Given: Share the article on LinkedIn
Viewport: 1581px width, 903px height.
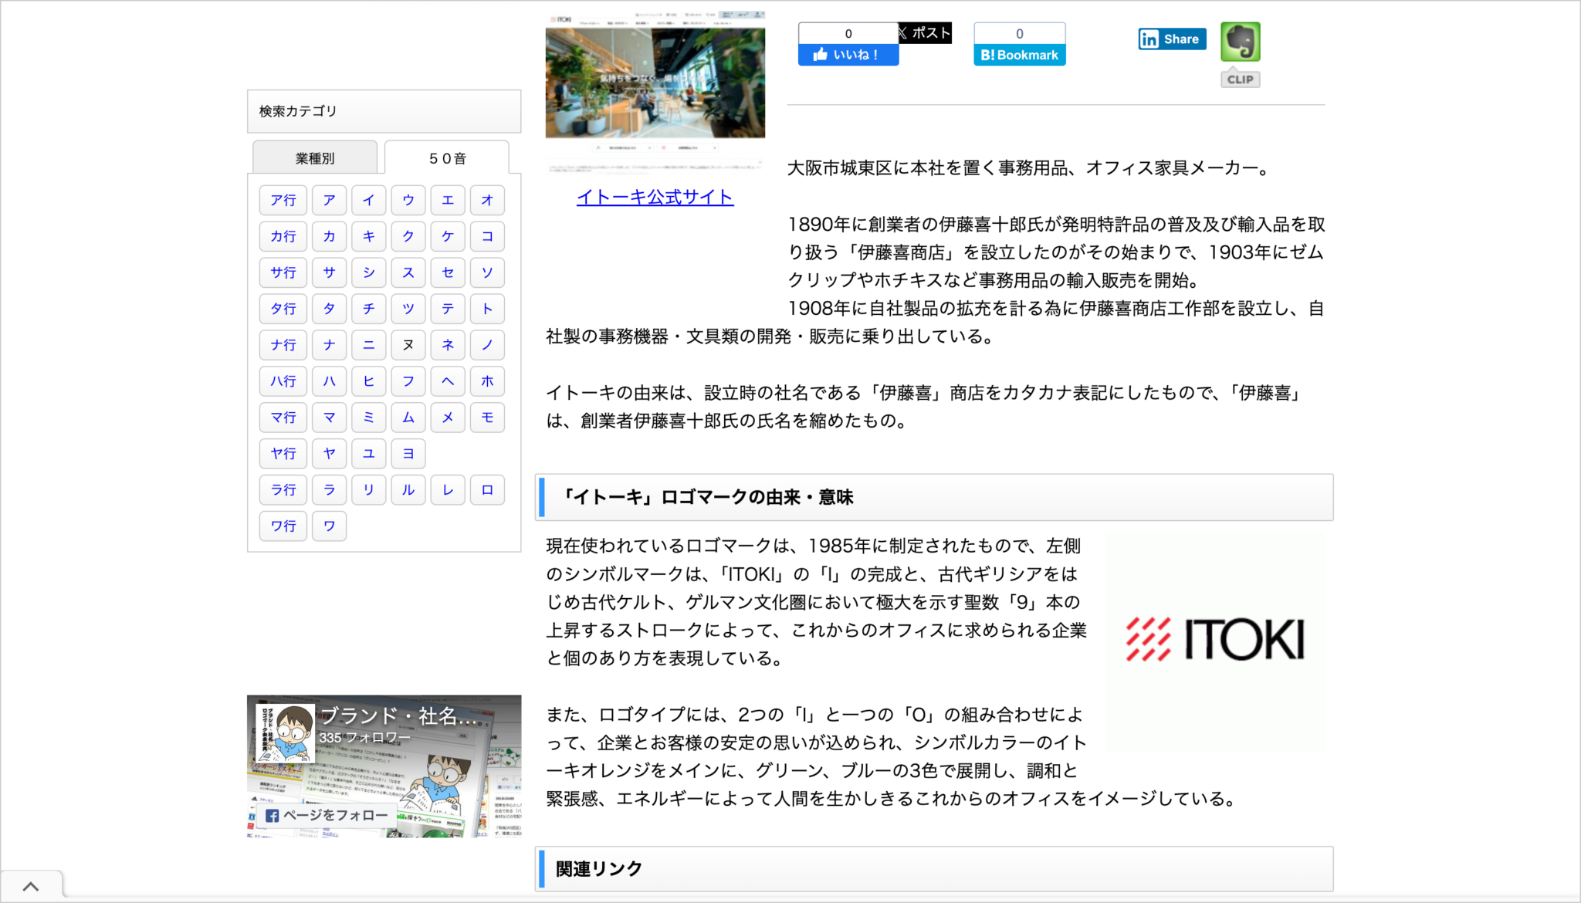Looking at the screenshot, I should tap(1171, 39).
